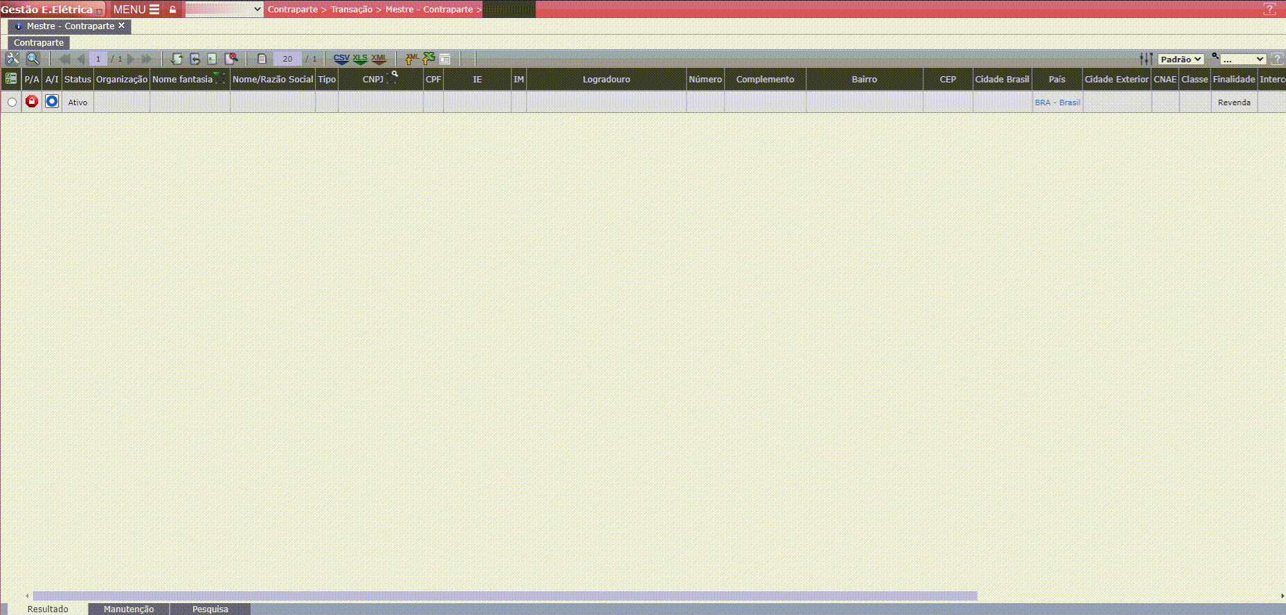Click the magnifying glass search icon
Screen dimensions: 1286x615
33,59
